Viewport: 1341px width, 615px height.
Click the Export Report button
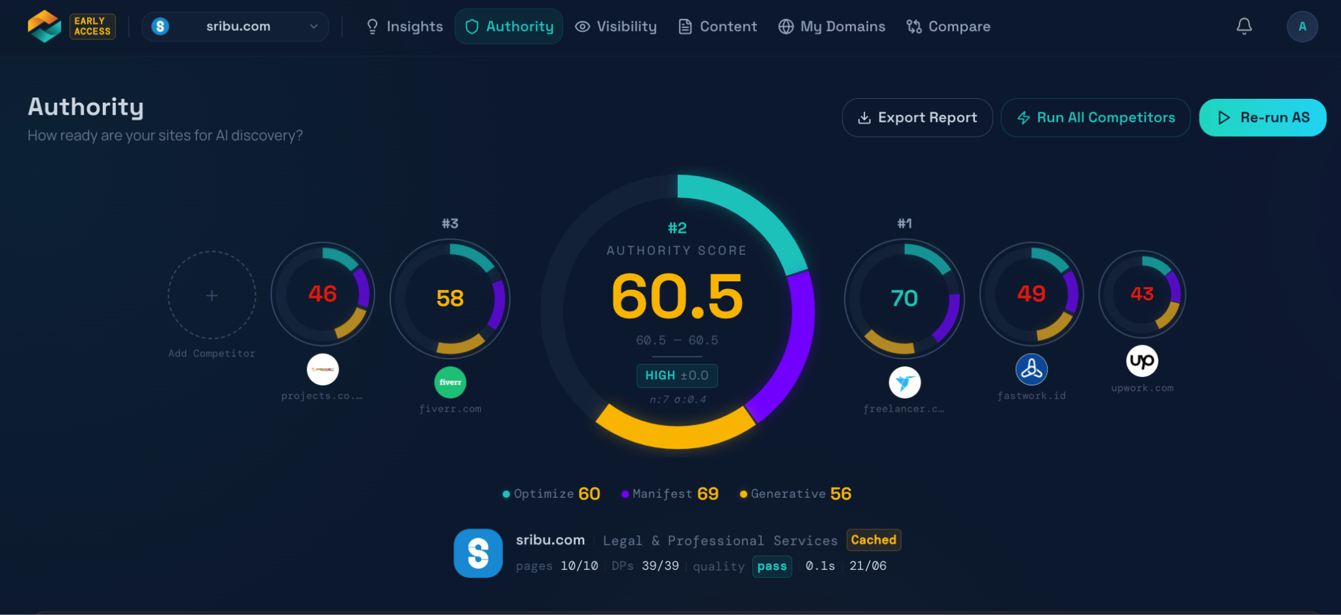point(917,118)
